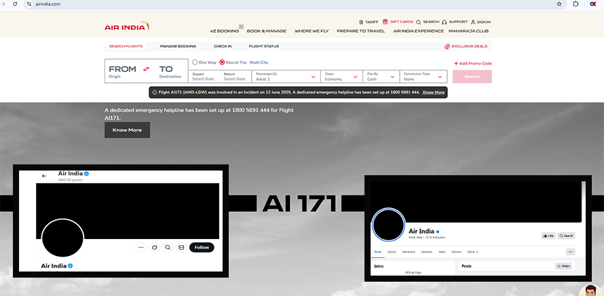
Task: Open the Book & Manage menu
Action: tap(267, 31)
